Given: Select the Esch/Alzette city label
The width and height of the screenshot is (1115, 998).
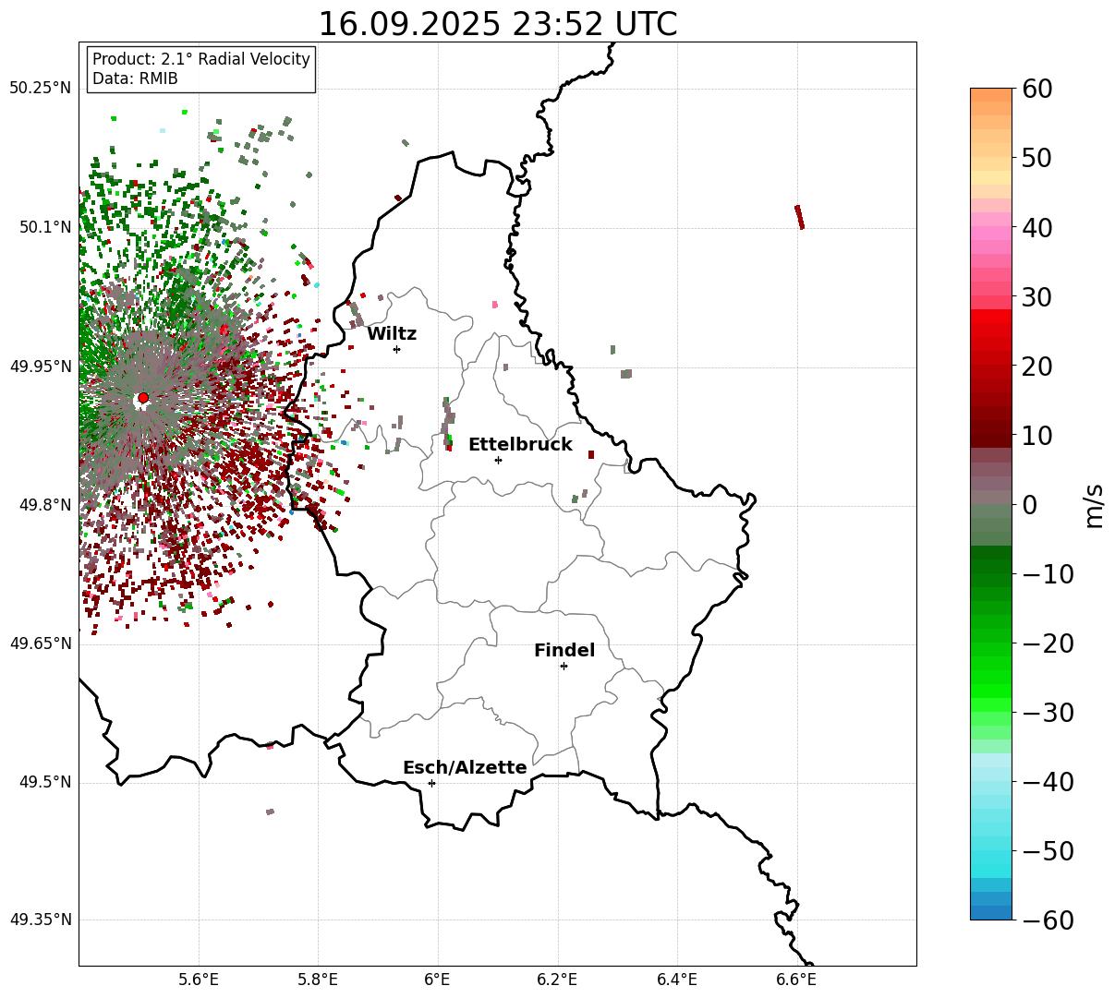Looking at the screenshot, I should [x=465, y=768].
